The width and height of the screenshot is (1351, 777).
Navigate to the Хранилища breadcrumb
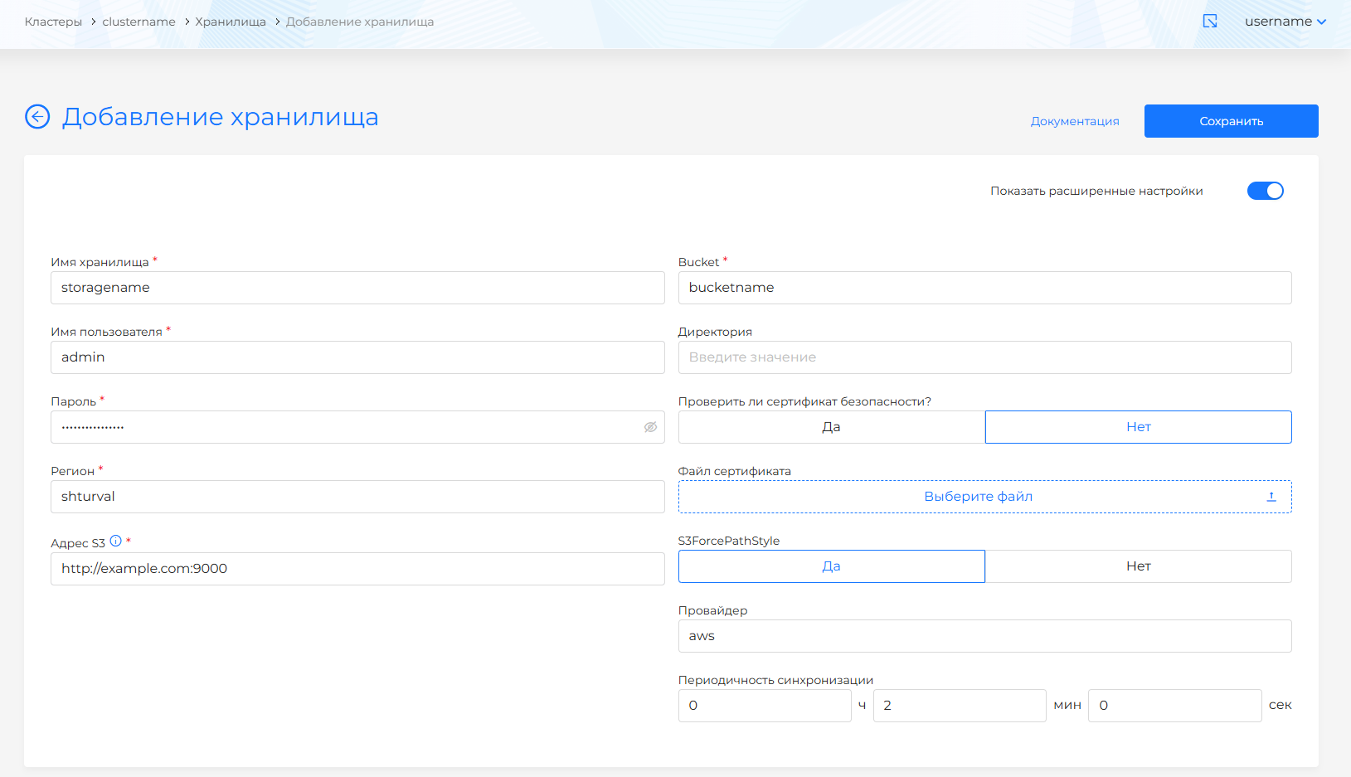(x=231, y=22)
